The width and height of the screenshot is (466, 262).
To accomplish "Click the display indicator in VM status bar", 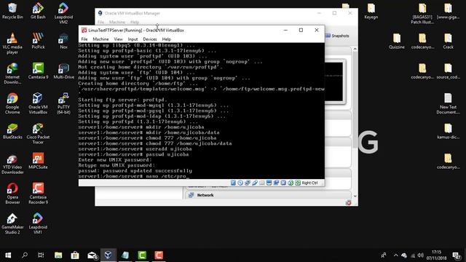I will pyautogui.click(x=269, y=183).
